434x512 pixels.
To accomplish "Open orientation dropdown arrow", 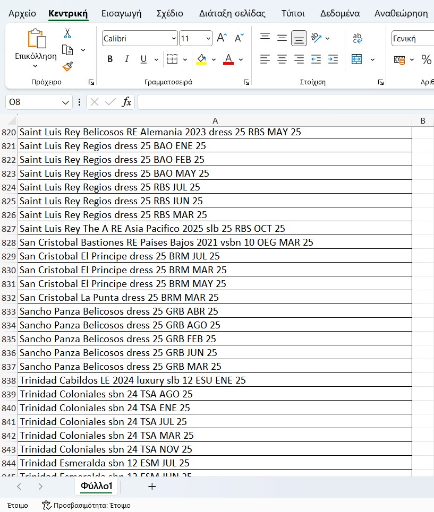I will point(327,39).
